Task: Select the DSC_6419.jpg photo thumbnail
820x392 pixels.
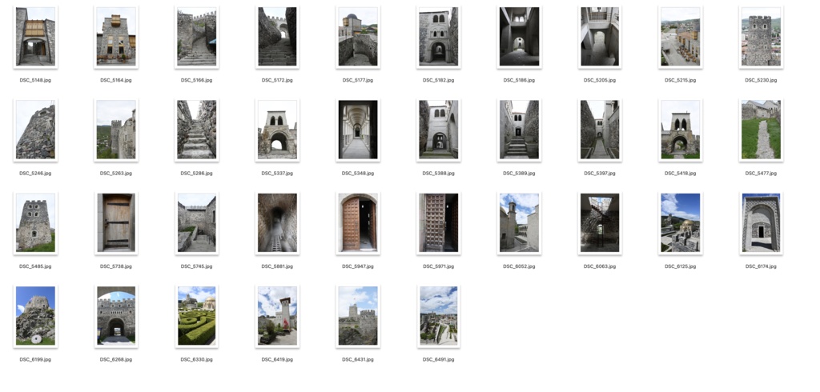Action: [277, 316]
